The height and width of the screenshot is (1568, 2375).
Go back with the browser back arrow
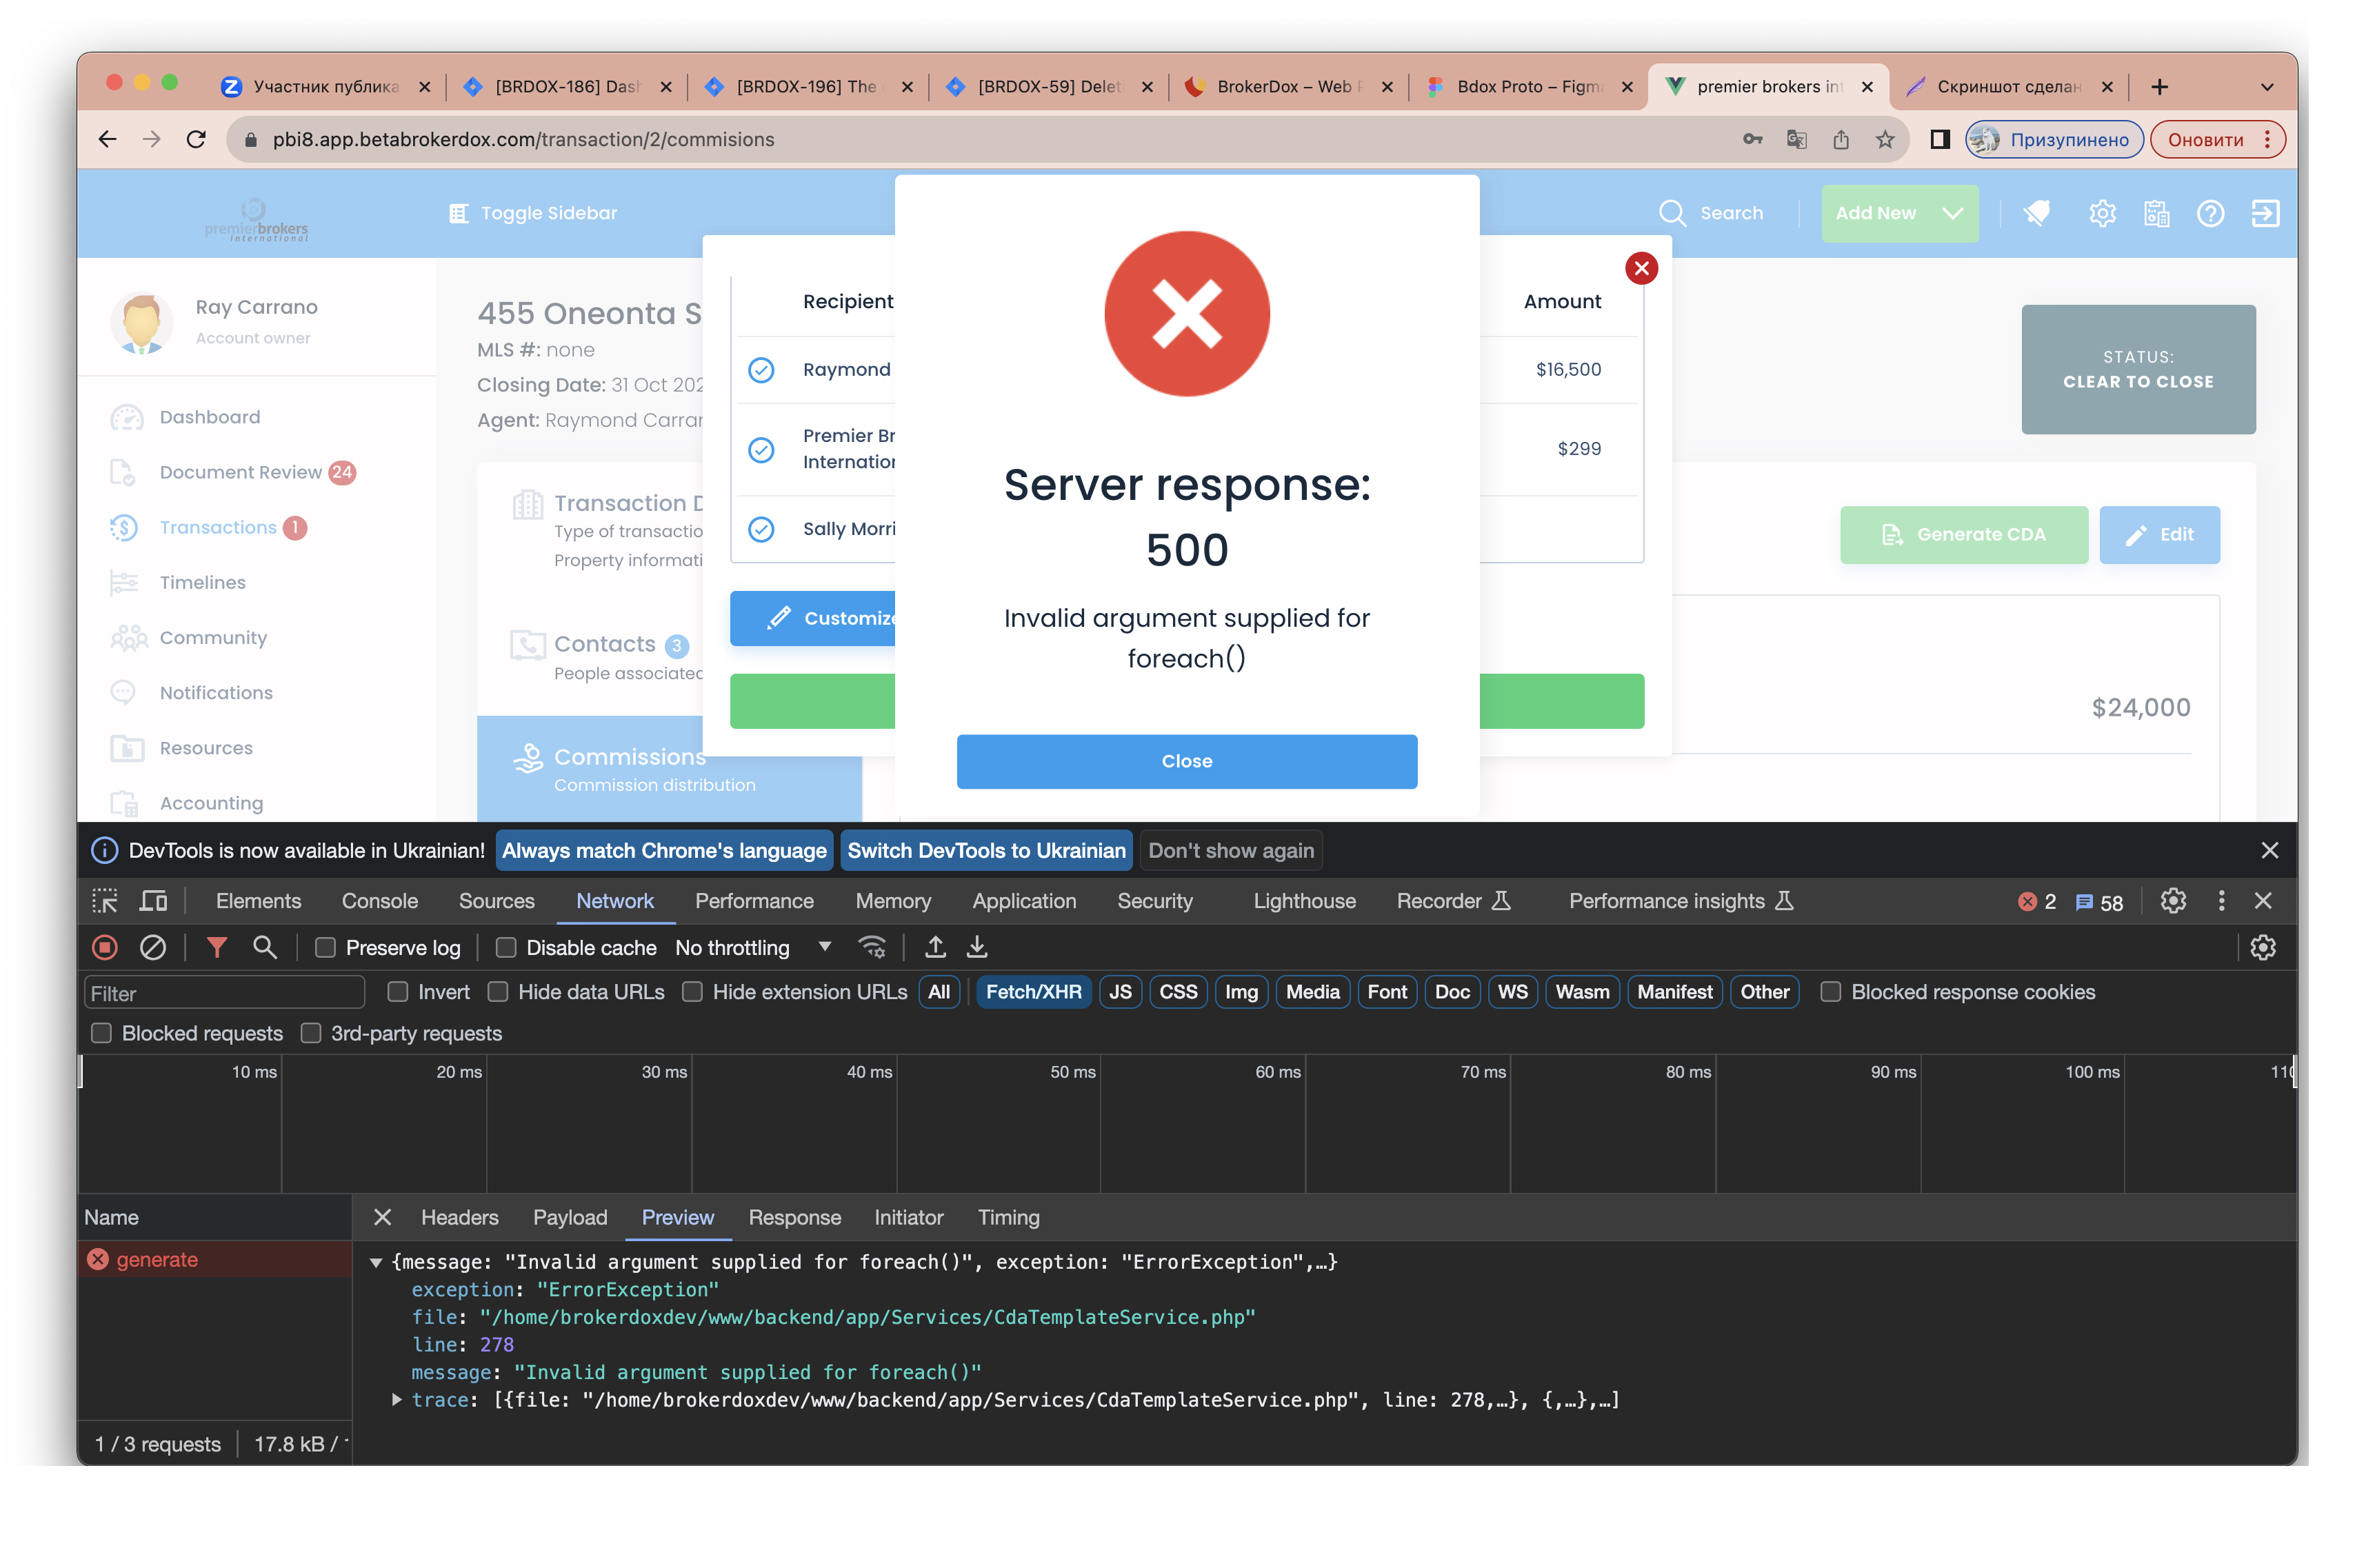(108, 140)
